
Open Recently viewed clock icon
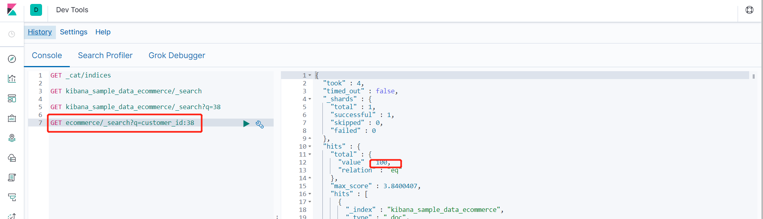point(12,34)
